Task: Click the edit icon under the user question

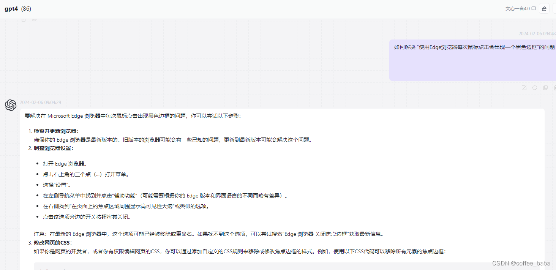Action: (x=524, y=88)
